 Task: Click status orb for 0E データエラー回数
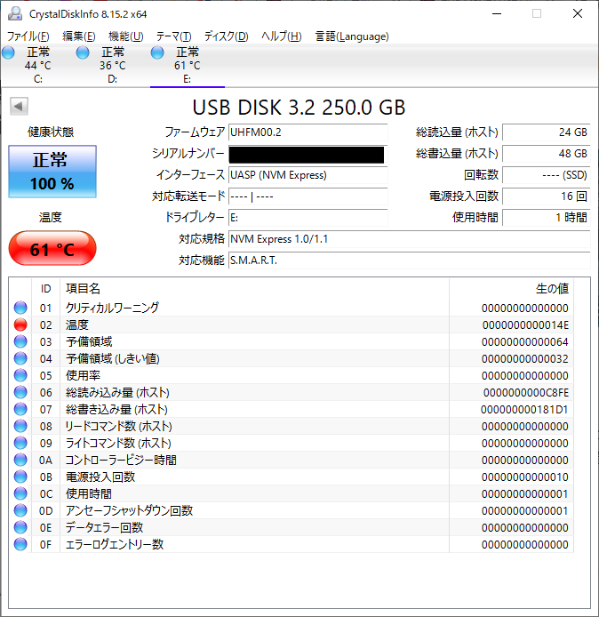(20, 527)
